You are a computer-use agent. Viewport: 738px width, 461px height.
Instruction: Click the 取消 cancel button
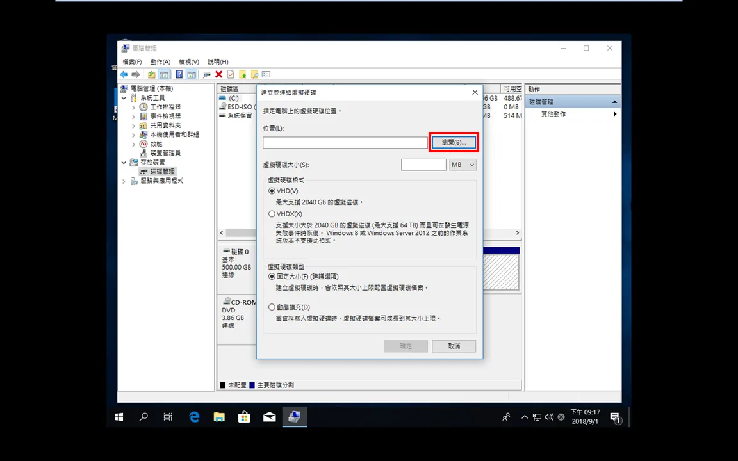[454, 346]
